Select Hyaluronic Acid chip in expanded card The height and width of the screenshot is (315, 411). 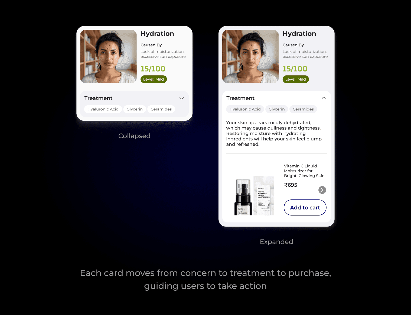click(245, 109)
